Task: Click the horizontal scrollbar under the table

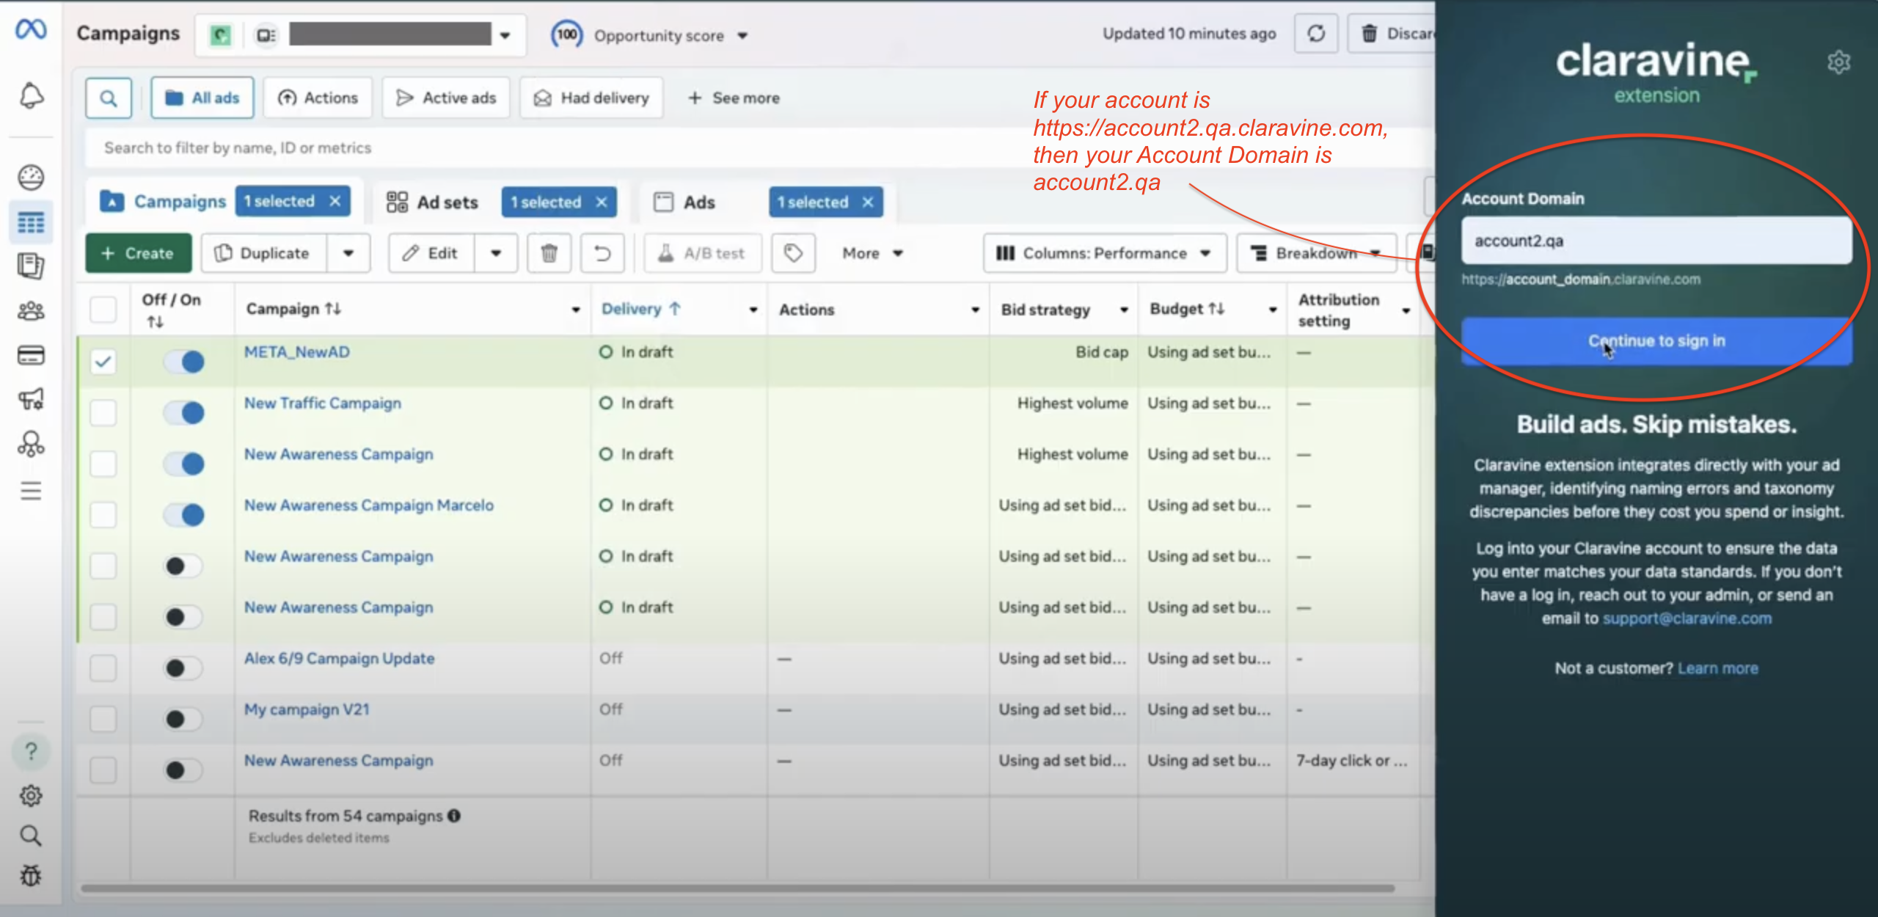Action: click(737, 888)
